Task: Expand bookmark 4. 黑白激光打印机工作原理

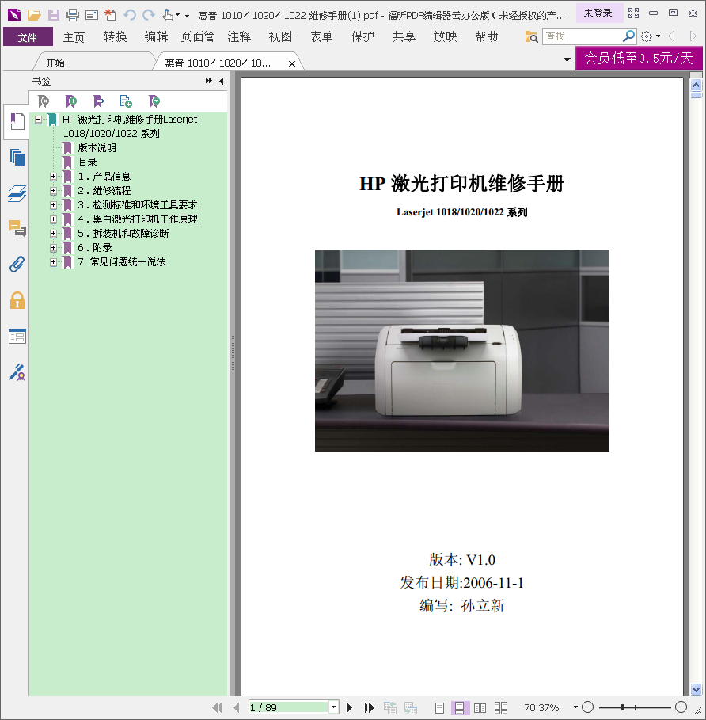Action: click(x=53, y=219)
